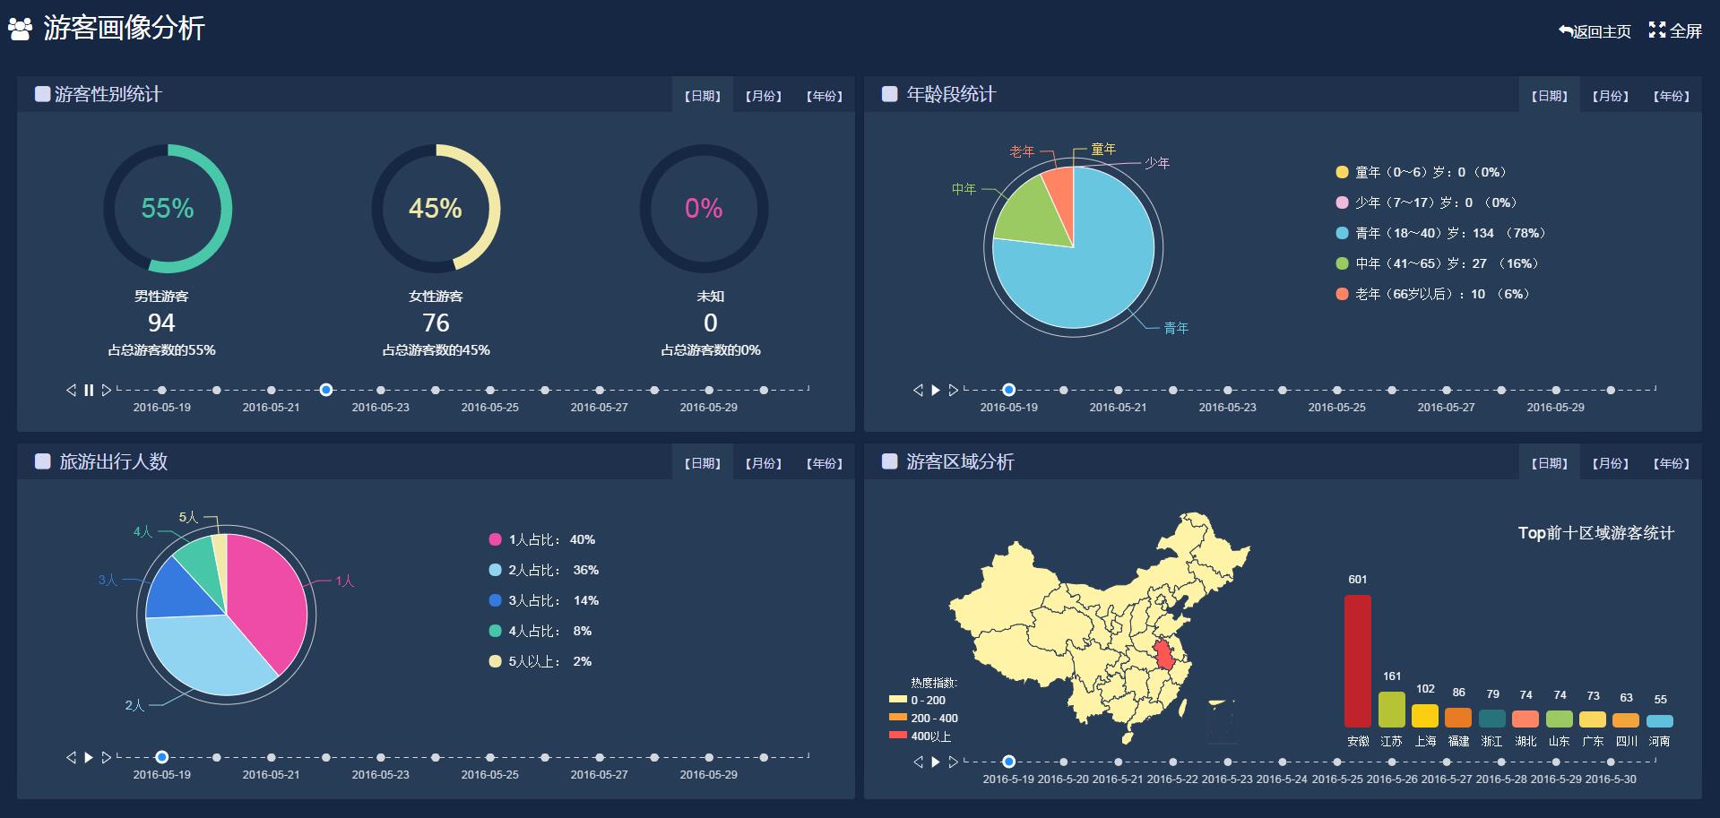
Task: Play the age group statistics timeline
Action: pyautogui.click(x=936, y=390)
